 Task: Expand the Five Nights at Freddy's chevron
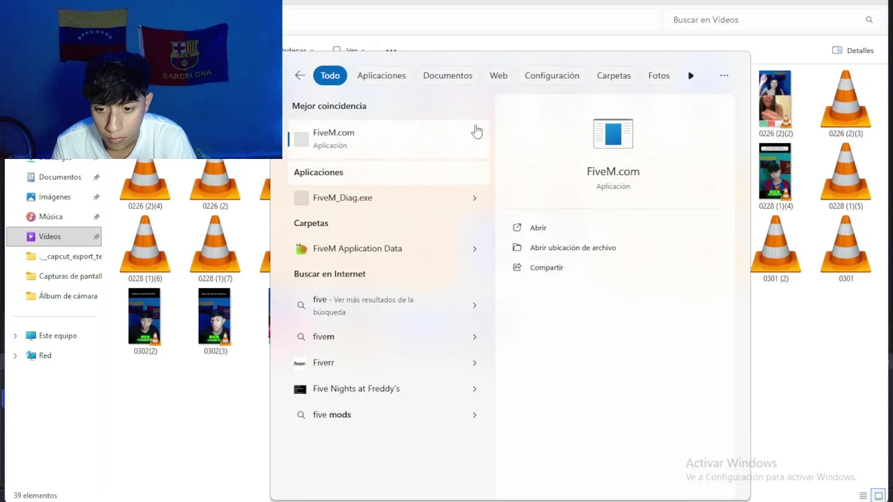(x=474, y=389)
